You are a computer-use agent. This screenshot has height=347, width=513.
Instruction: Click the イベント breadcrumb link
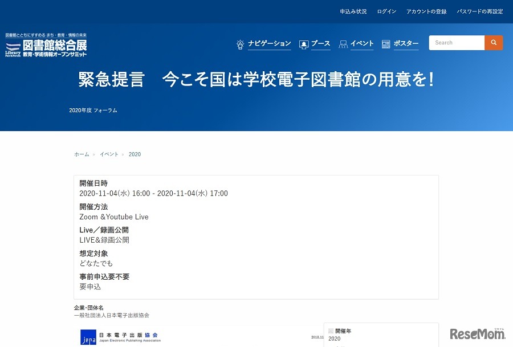109,154
